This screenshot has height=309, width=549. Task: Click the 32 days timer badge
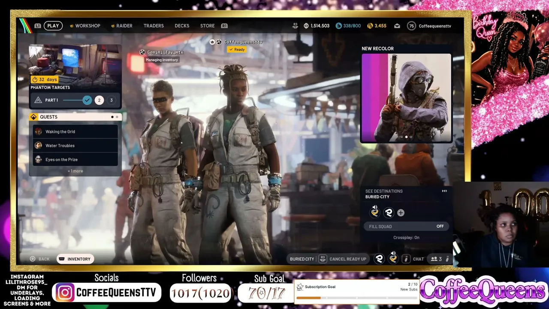(45, 79)
